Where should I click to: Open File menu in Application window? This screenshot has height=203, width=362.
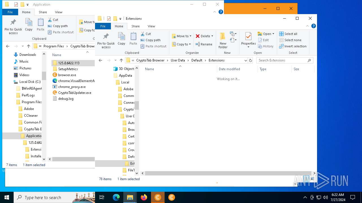10,12
